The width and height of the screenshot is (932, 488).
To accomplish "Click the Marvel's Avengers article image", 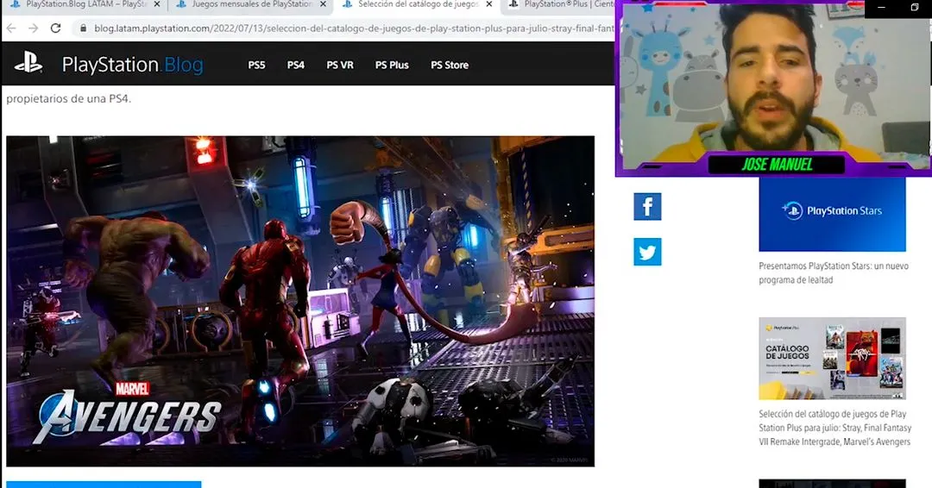I will (300, 301).
